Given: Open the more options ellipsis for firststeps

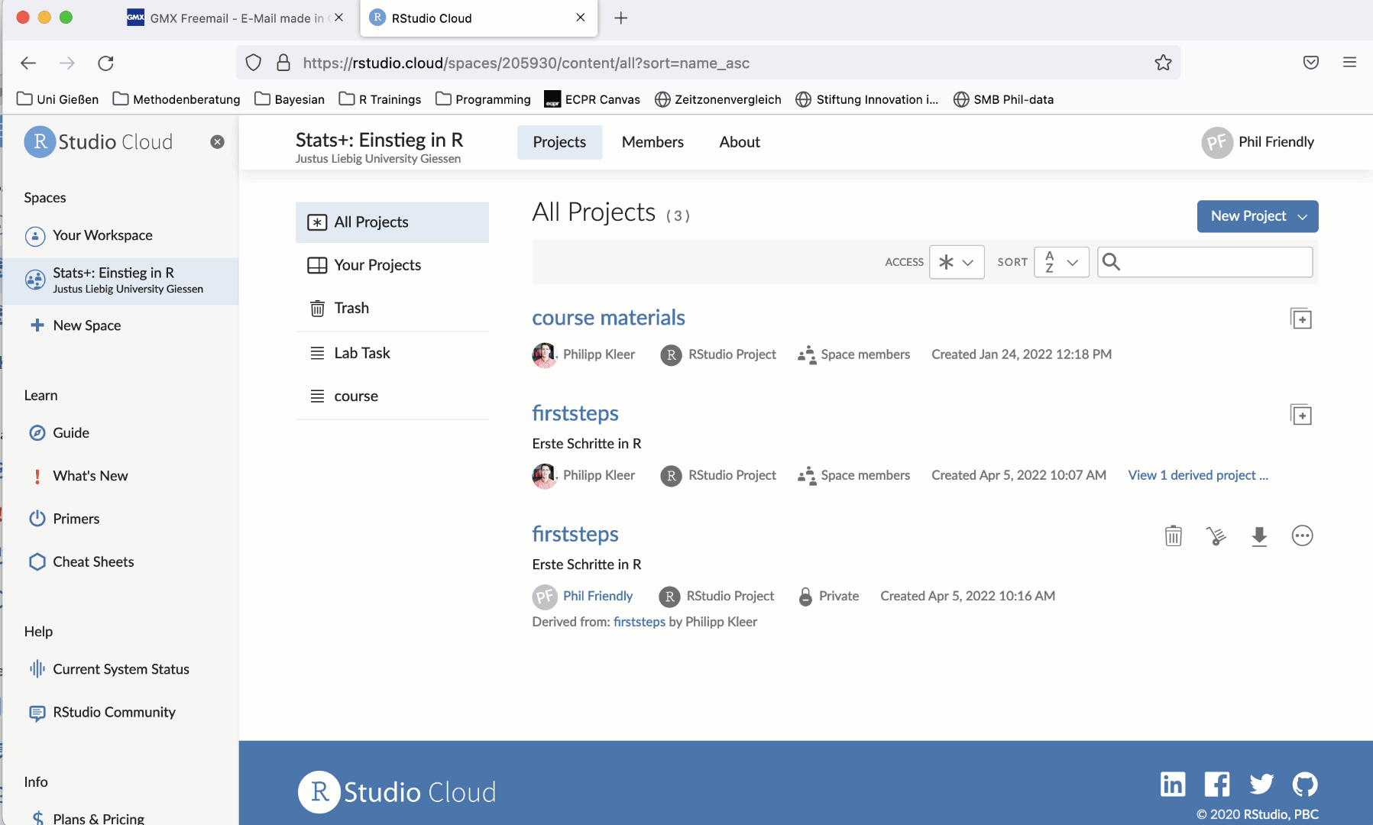Looking at the screenshot, I should pyautogui.click(x=1302, y=535).
